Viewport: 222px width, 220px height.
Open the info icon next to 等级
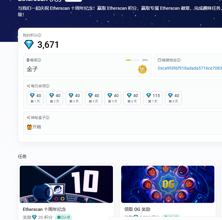39,60
